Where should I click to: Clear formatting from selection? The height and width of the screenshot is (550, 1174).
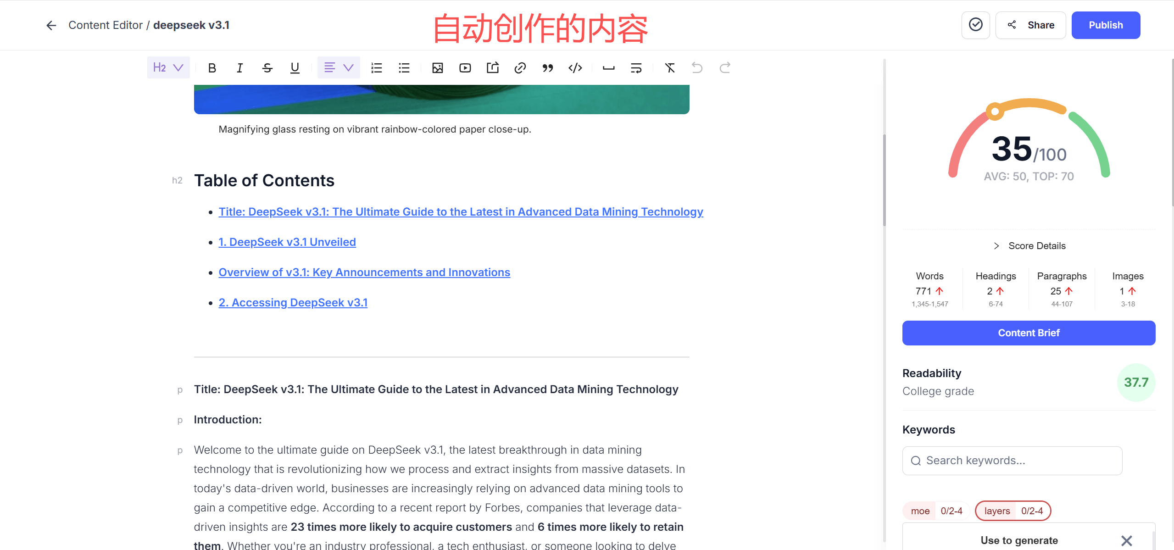669,67
